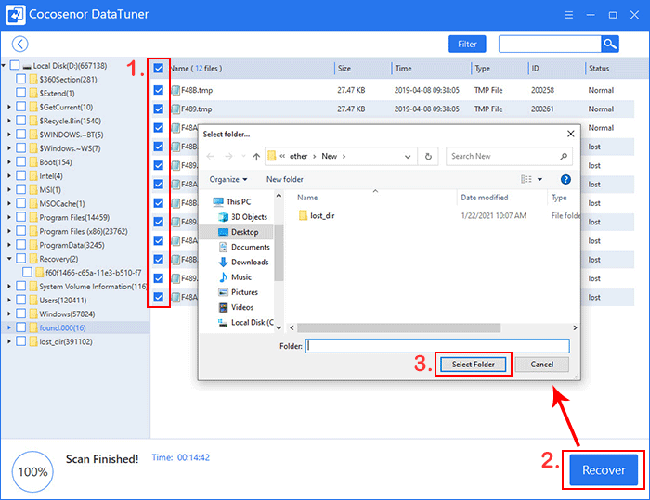Viewport: 650px width, 500px height.
Task: Check the Program Files(14459) checkbox
Action: (x=21, y=217)
